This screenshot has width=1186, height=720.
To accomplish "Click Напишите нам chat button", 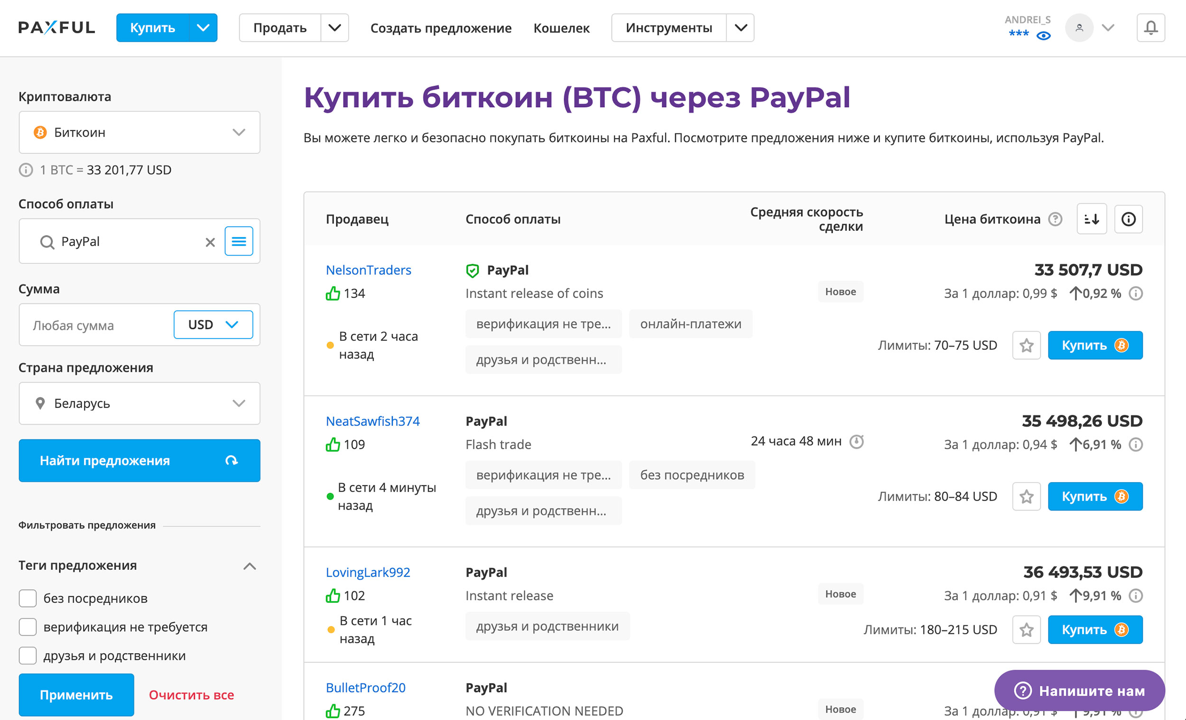I will (1079, 691).
